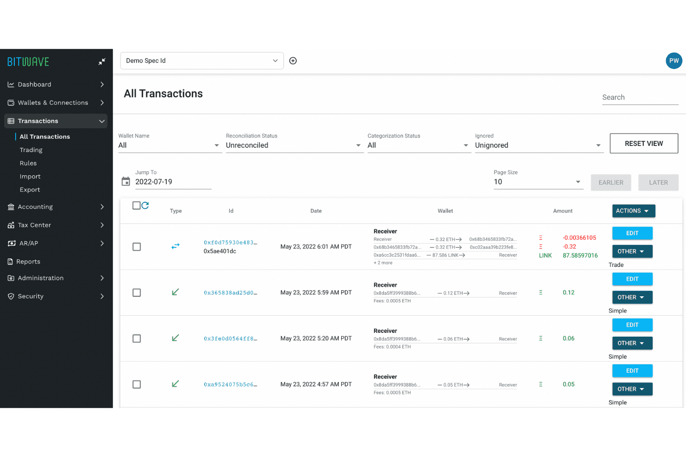Image resolution: width=686 pixels, height=457 pixels.
Task: Open the Page Size dropdown
Action: tap(538, 182)
